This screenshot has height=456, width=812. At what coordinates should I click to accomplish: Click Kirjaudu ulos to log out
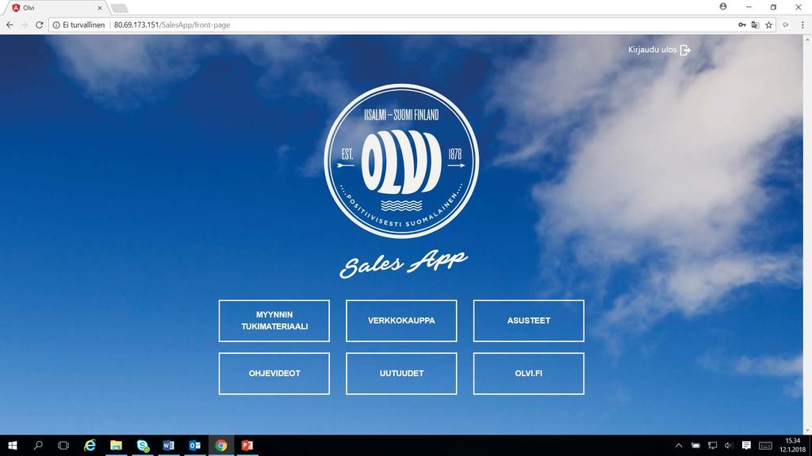click(x=653, y=50)
